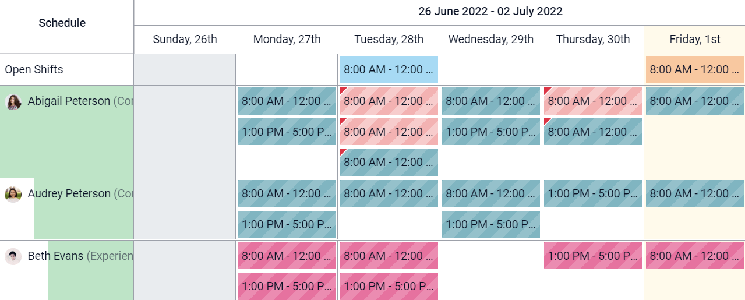The width and height of the screenshot is (745, 300).
Task: Select the Sunday, 26th column header
Action: point(185,40)
